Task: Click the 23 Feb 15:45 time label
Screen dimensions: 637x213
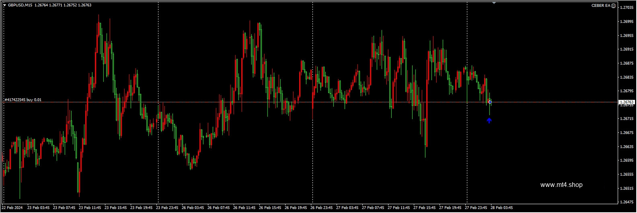Action: (x=116, y=208)
